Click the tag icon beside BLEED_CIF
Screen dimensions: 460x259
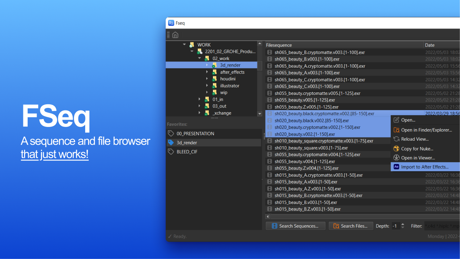click(171, 152)
